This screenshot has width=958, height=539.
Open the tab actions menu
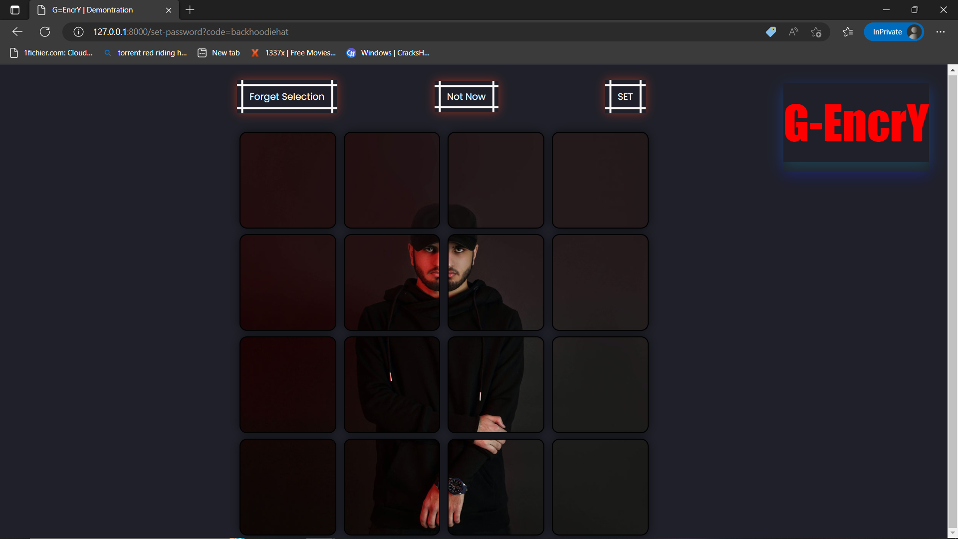pyautogui.click(x=15, y=9)
